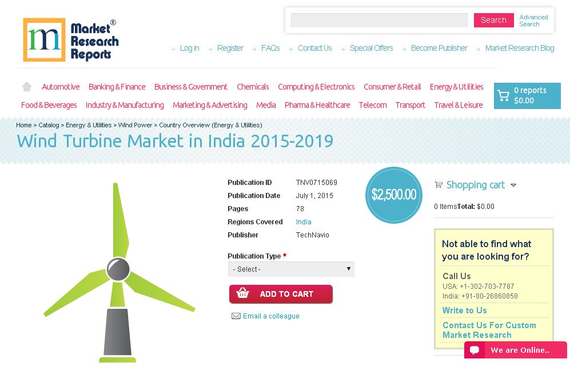Screen dimensions: 570x371
Task: Click the $2,500.00 price badge
Action: click(393, 195)
